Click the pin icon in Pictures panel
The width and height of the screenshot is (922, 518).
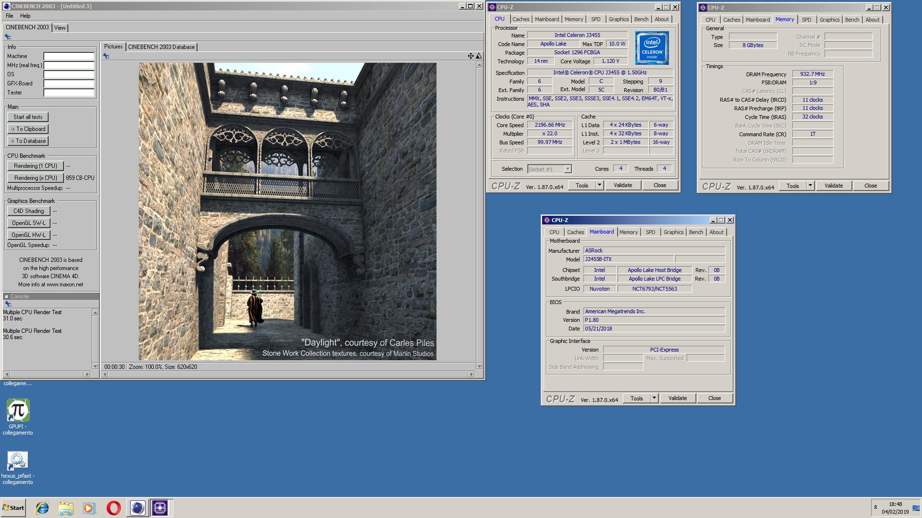click(106, 56)
